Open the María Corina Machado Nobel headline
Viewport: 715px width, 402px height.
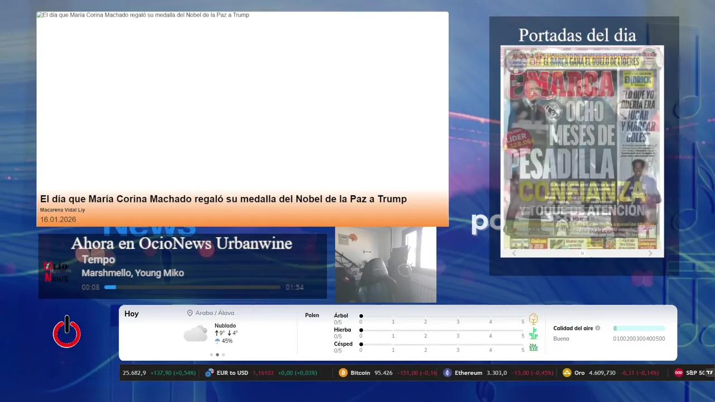click(223, 199)
